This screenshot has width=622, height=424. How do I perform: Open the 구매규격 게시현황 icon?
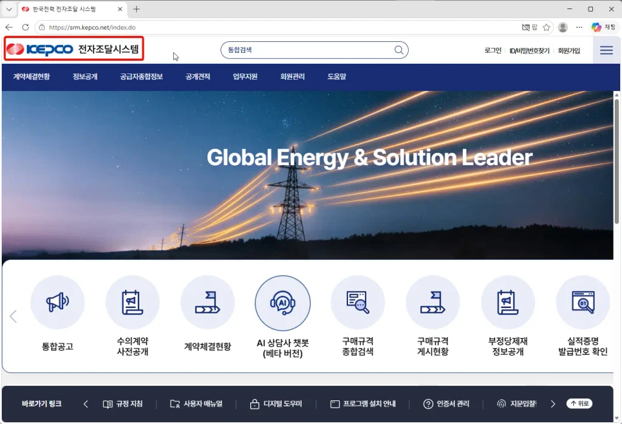tap(432, 303)
